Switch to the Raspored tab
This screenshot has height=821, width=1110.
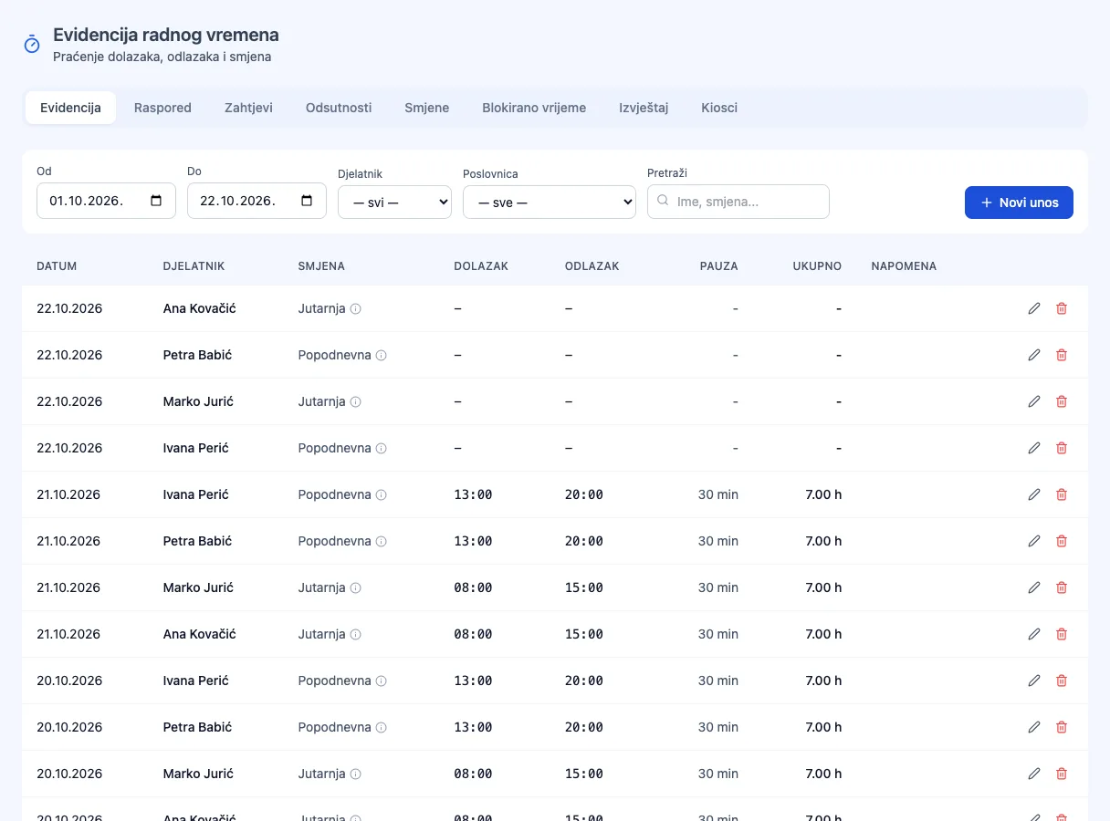coord(162,108)
